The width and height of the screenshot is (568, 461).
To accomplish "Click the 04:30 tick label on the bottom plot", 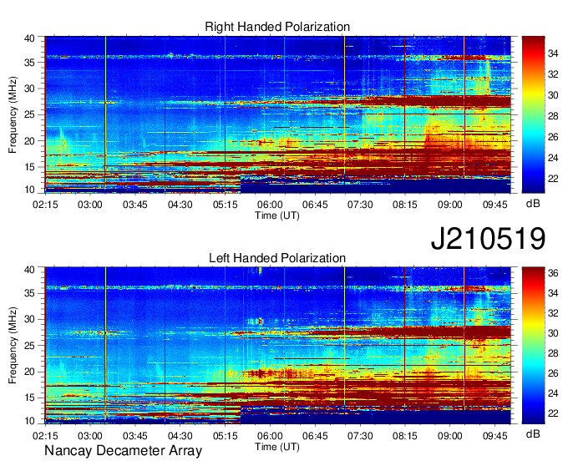I will point(180,436).
